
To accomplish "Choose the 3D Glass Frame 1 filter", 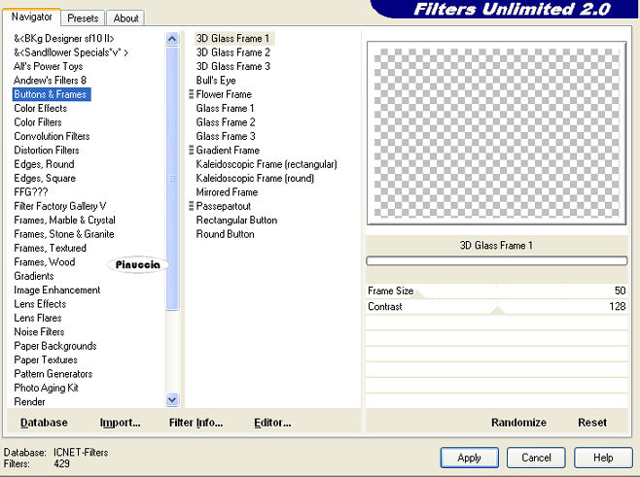I will (233, 38).
